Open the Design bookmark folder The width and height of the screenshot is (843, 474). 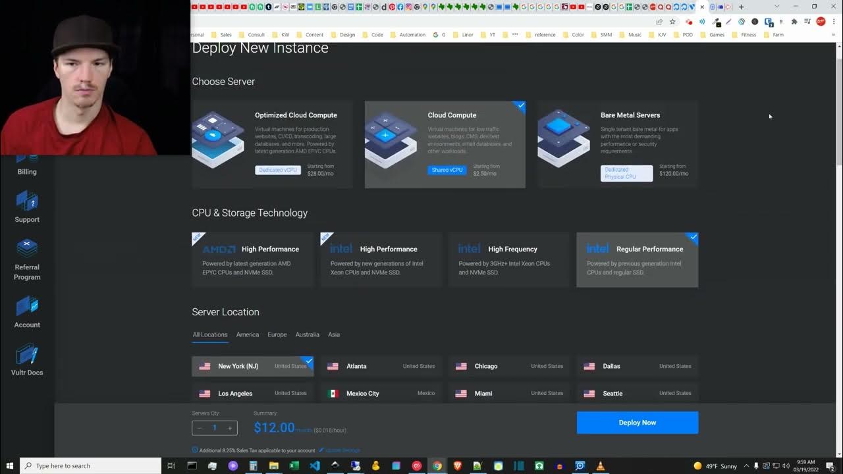point(342,34)
